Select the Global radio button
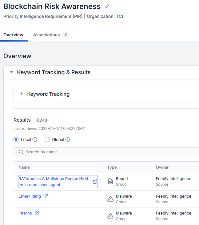199x225 pixels. point(47,139)
